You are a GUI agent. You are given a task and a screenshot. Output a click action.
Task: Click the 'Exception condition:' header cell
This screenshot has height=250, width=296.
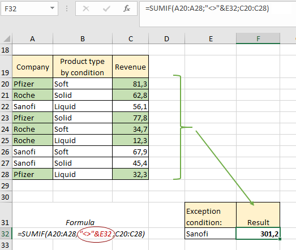click(211, 215)
